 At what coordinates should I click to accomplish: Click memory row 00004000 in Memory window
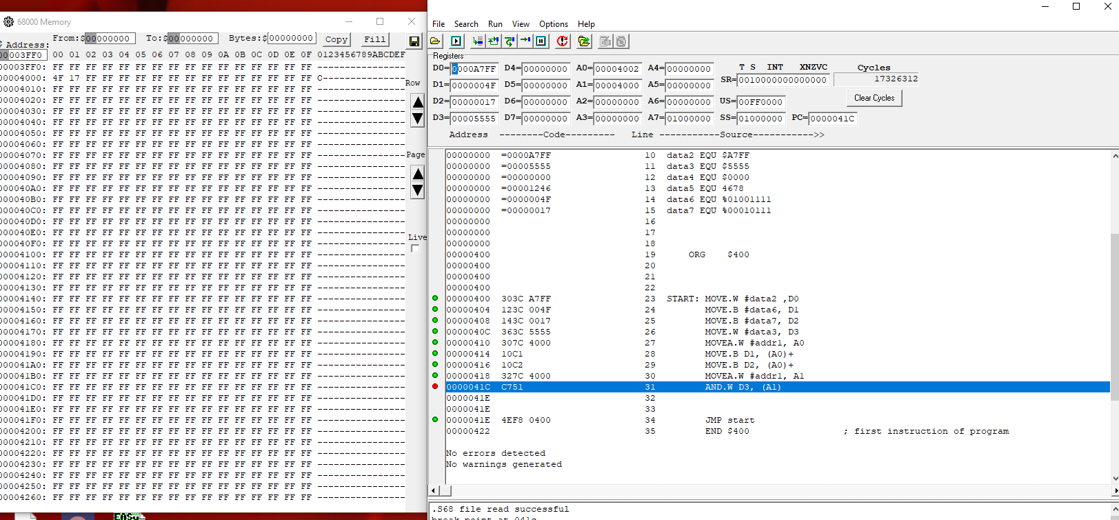point(203,78)
